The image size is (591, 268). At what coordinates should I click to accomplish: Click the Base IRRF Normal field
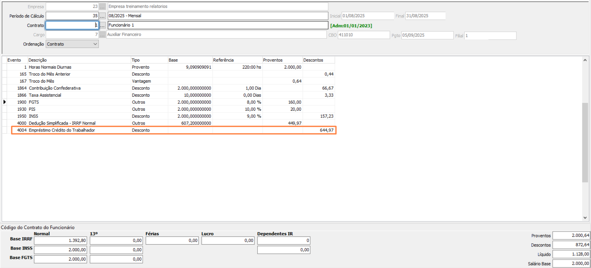[61, 241]
